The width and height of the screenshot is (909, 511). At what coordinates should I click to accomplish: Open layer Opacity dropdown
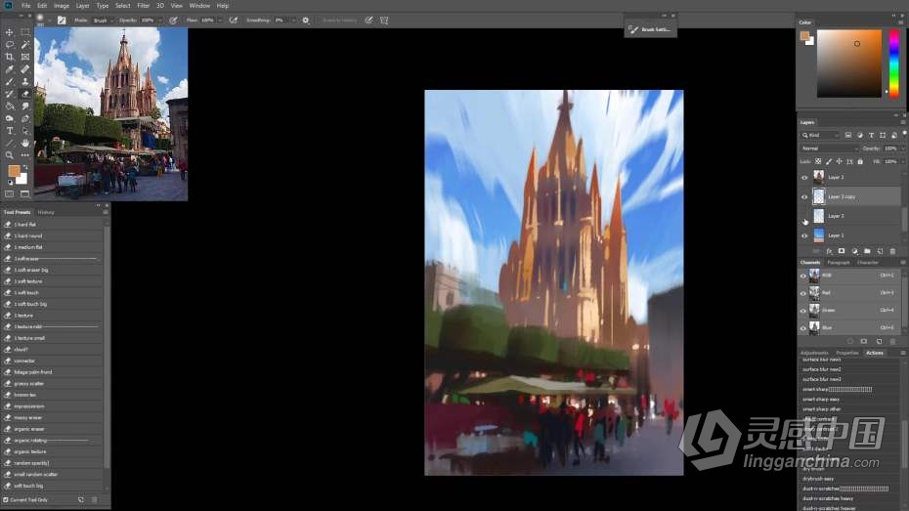click(x=902, y=149)
